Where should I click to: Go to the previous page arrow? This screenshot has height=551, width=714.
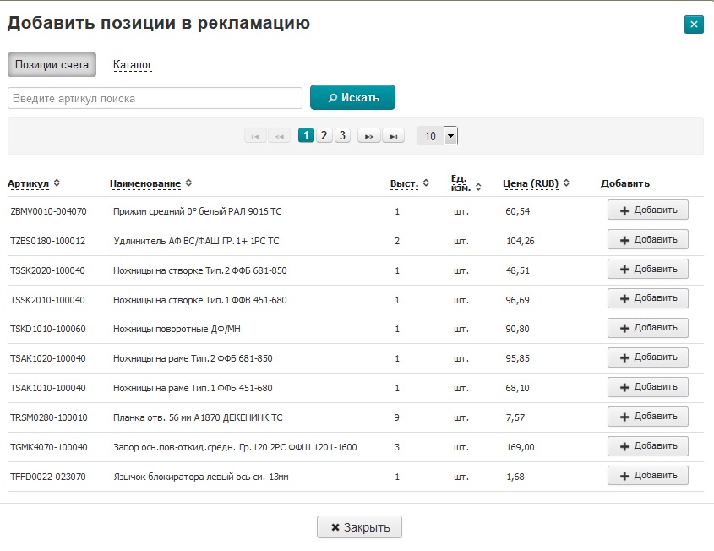[279, 136]
